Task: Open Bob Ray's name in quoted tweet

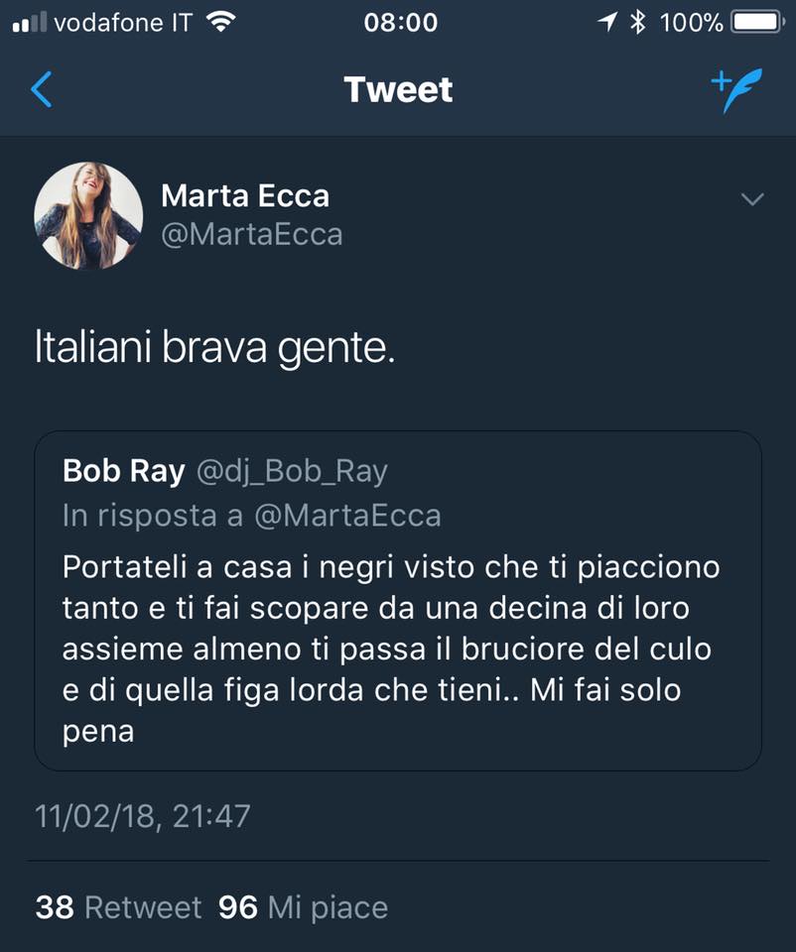Action: [x=123, y=471]
